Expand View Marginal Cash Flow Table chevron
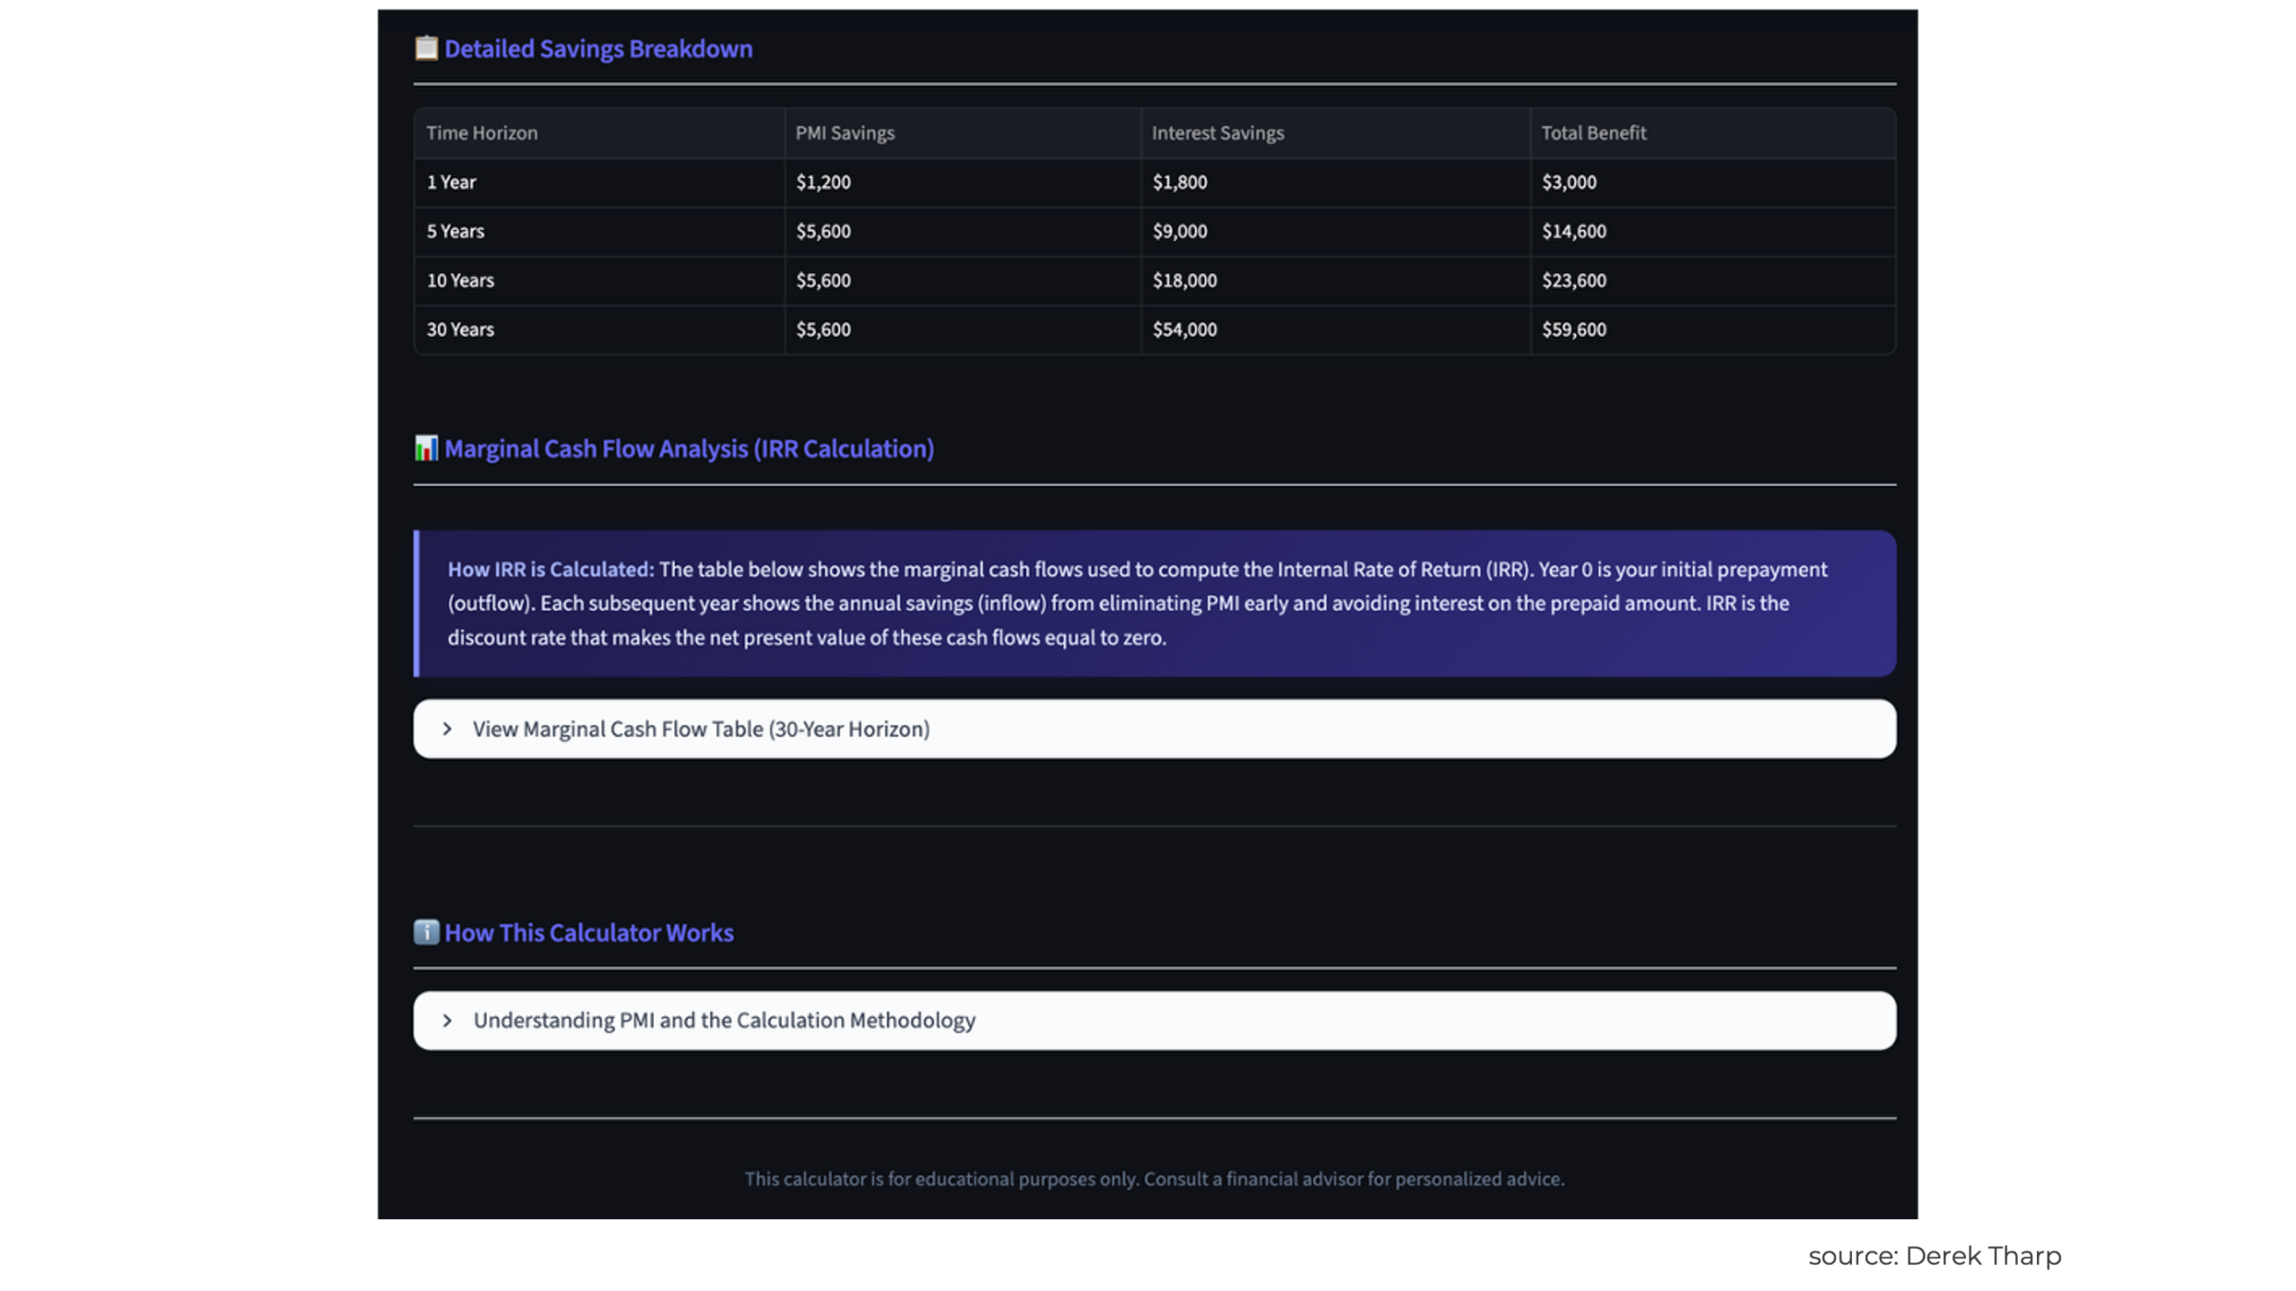 [x=448, y=729]
